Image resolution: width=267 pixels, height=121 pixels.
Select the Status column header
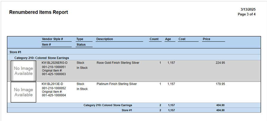coord(81,45)
